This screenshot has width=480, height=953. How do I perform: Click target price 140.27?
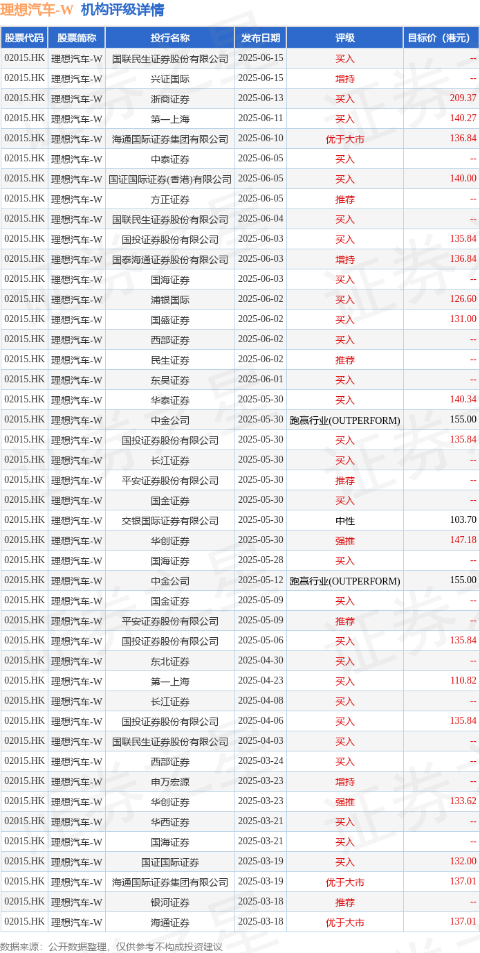463,118
